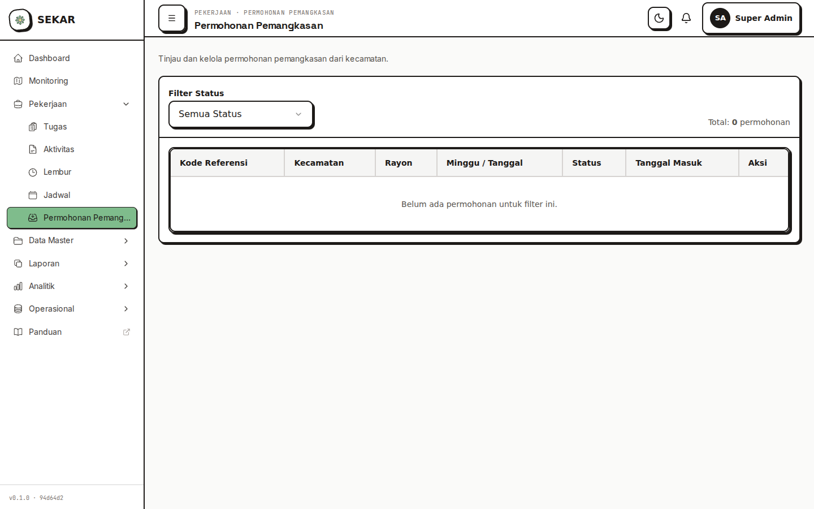Click the Jadwal calendar icon

[33, 195]
